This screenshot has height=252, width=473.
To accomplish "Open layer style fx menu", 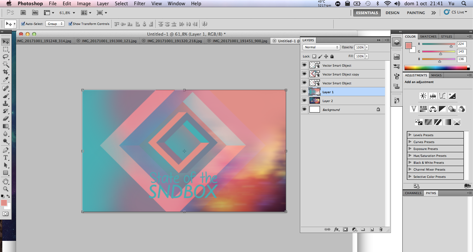I will point(336,229).
